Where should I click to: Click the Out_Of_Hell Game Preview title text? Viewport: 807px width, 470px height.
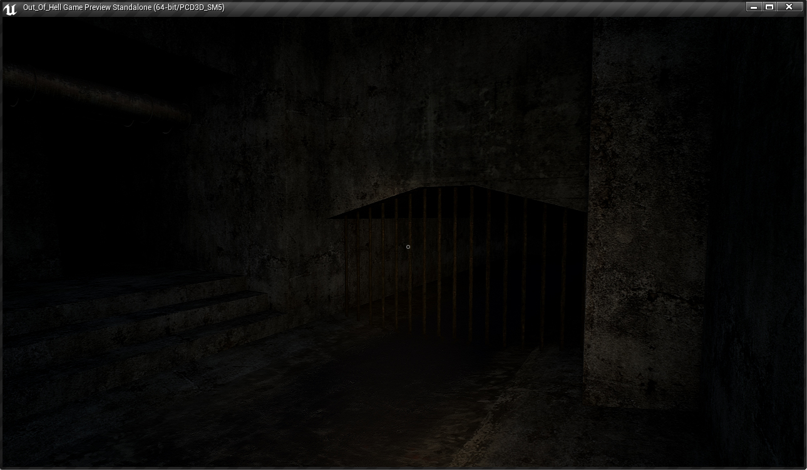(123, 7)
